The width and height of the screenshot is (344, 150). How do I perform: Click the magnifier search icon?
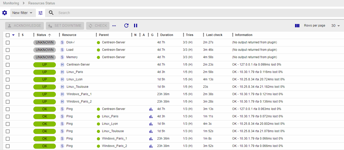point(51,13)
